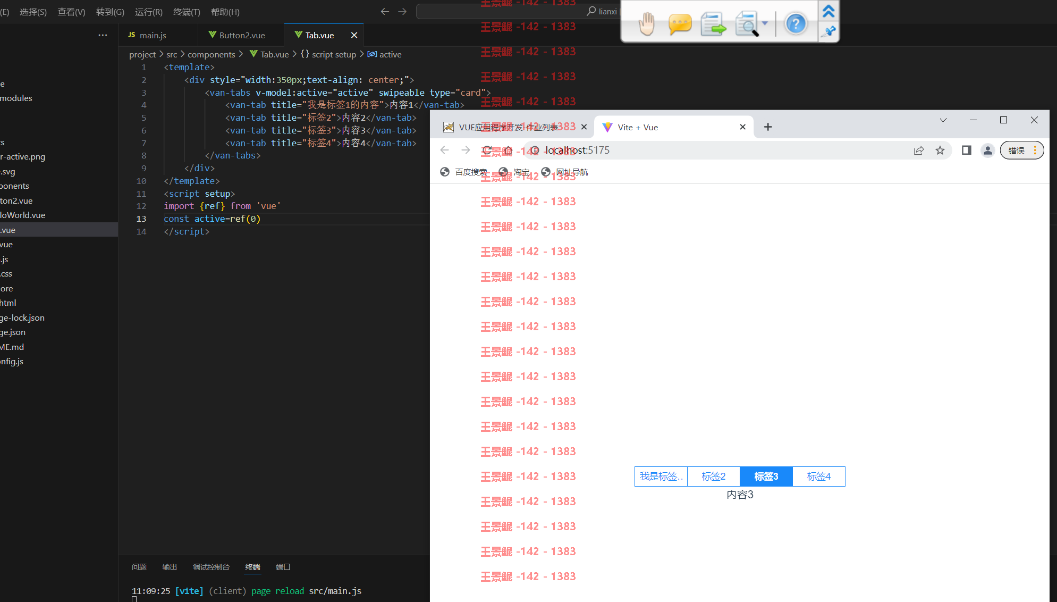This screenshot has height=602, width=1057.
Task: Open 网址导航 bookmark
Action: [x=564, y=172]
